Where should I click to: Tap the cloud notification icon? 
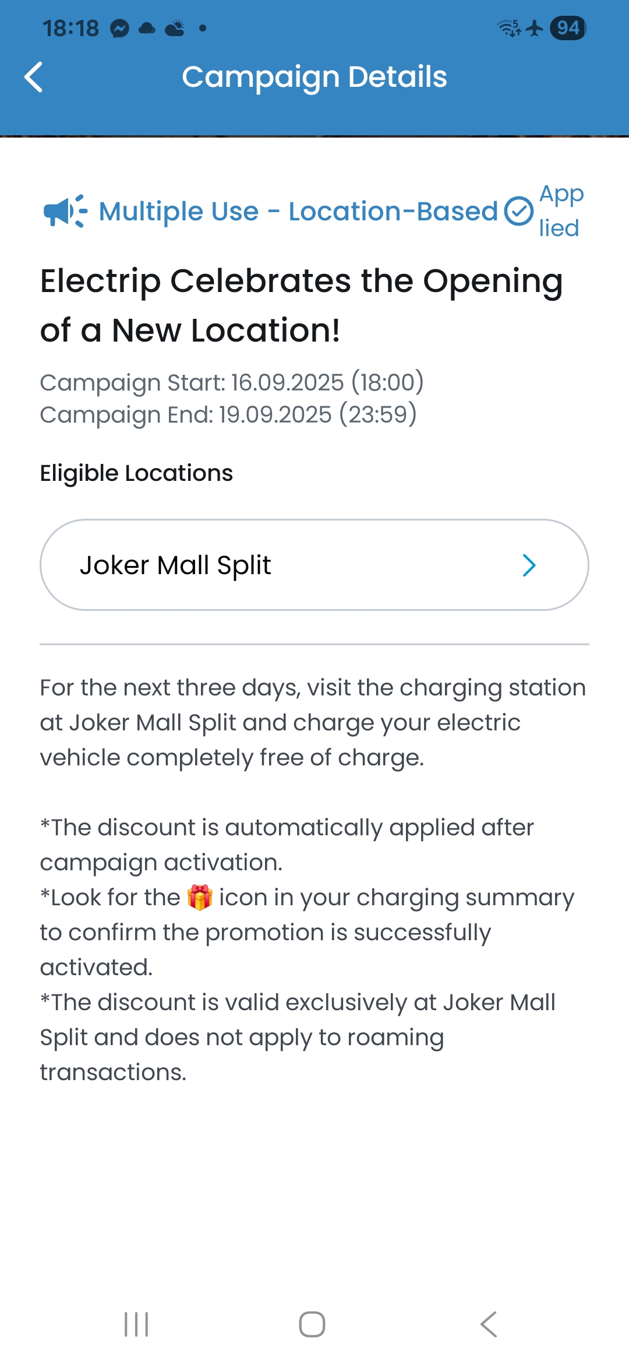coord(147,28)
